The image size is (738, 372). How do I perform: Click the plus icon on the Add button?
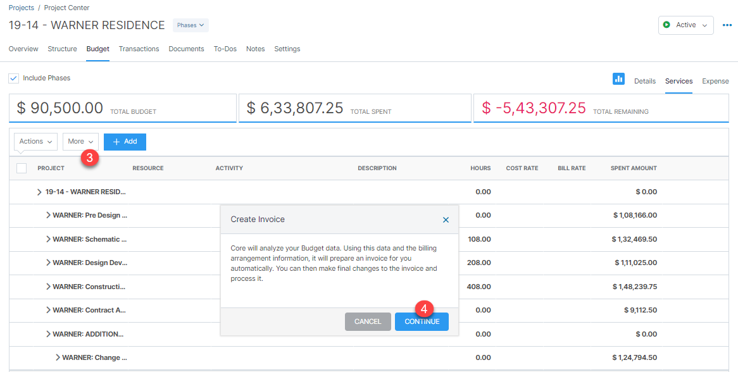pyautogui.click(x=116, y=141)
